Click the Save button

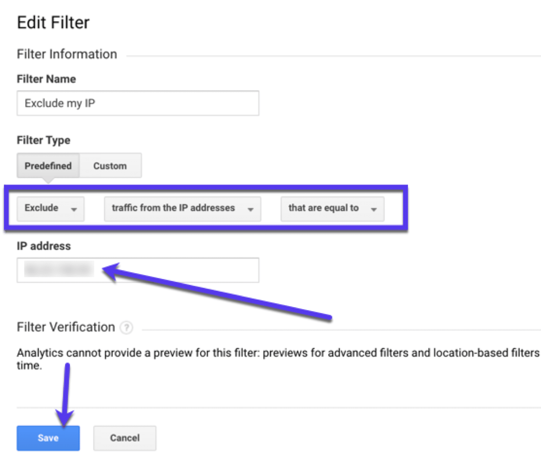48,438
